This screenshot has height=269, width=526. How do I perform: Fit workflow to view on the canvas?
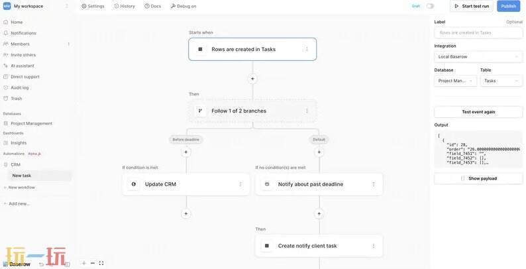(x=101, y=263)
